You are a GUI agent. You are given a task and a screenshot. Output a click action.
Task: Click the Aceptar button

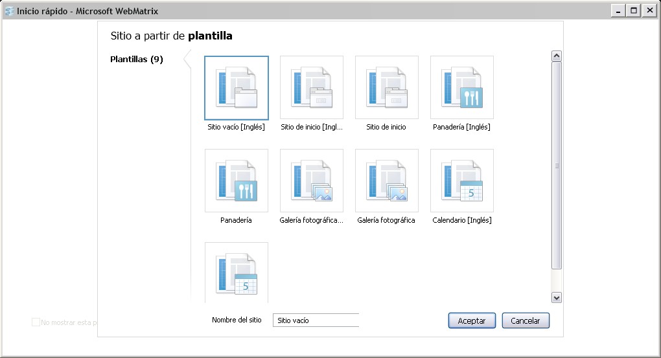click(x=472, y=320)
